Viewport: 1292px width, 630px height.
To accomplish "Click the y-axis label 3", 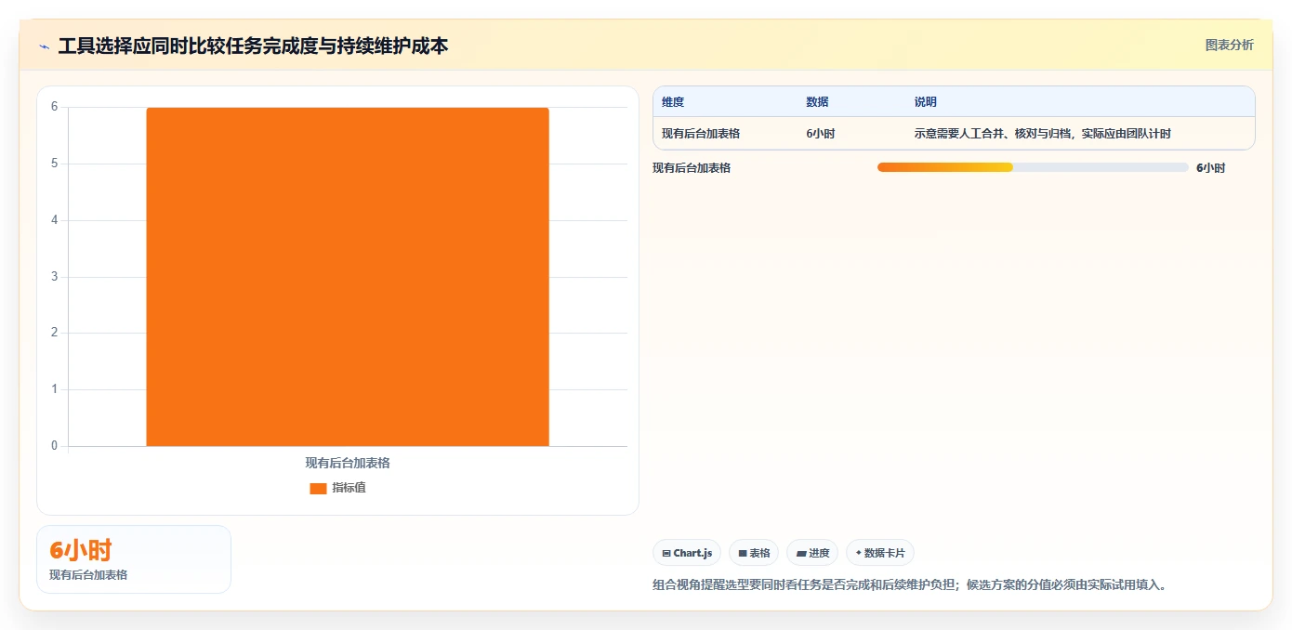I will (x=54, y=277).
